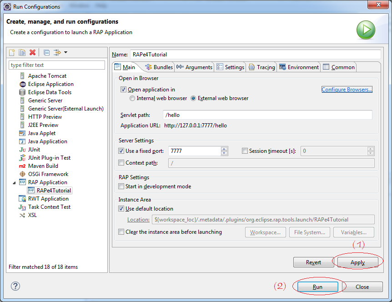Click the type filter text box

57,65
